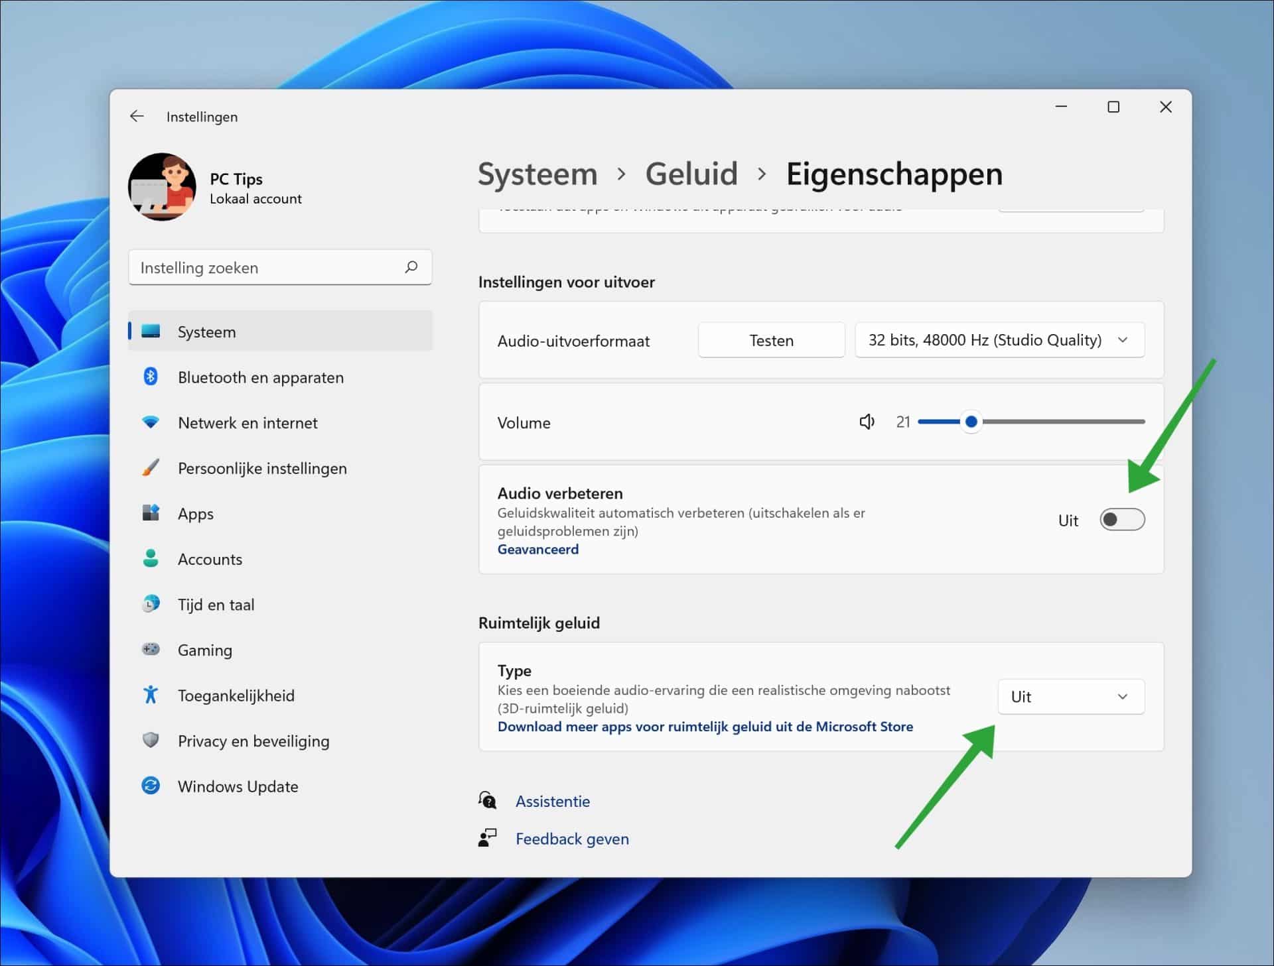The width and height of the screenshot is (1274, 966).
Task: Open Bluetooth en apparaten settings
Action: (x=152, y=377)
